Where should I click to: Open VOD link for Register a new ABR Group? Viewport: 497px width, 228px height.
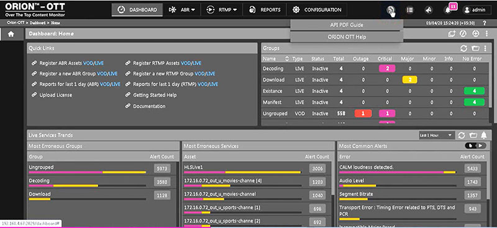tap(101, 74)
